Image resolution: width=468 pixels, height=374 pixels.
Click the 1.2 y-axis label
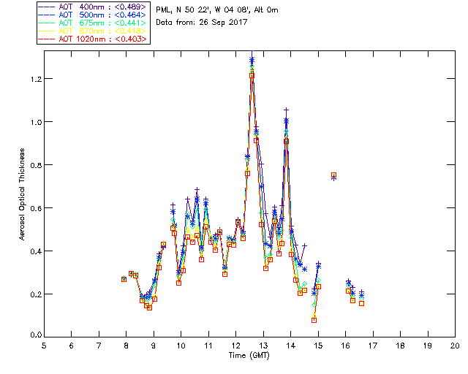point(35,79)
